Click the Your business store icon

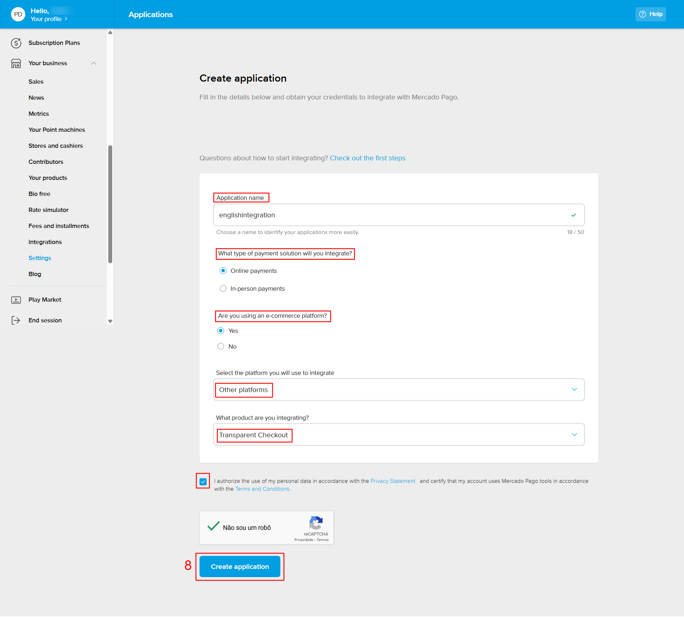16,63
